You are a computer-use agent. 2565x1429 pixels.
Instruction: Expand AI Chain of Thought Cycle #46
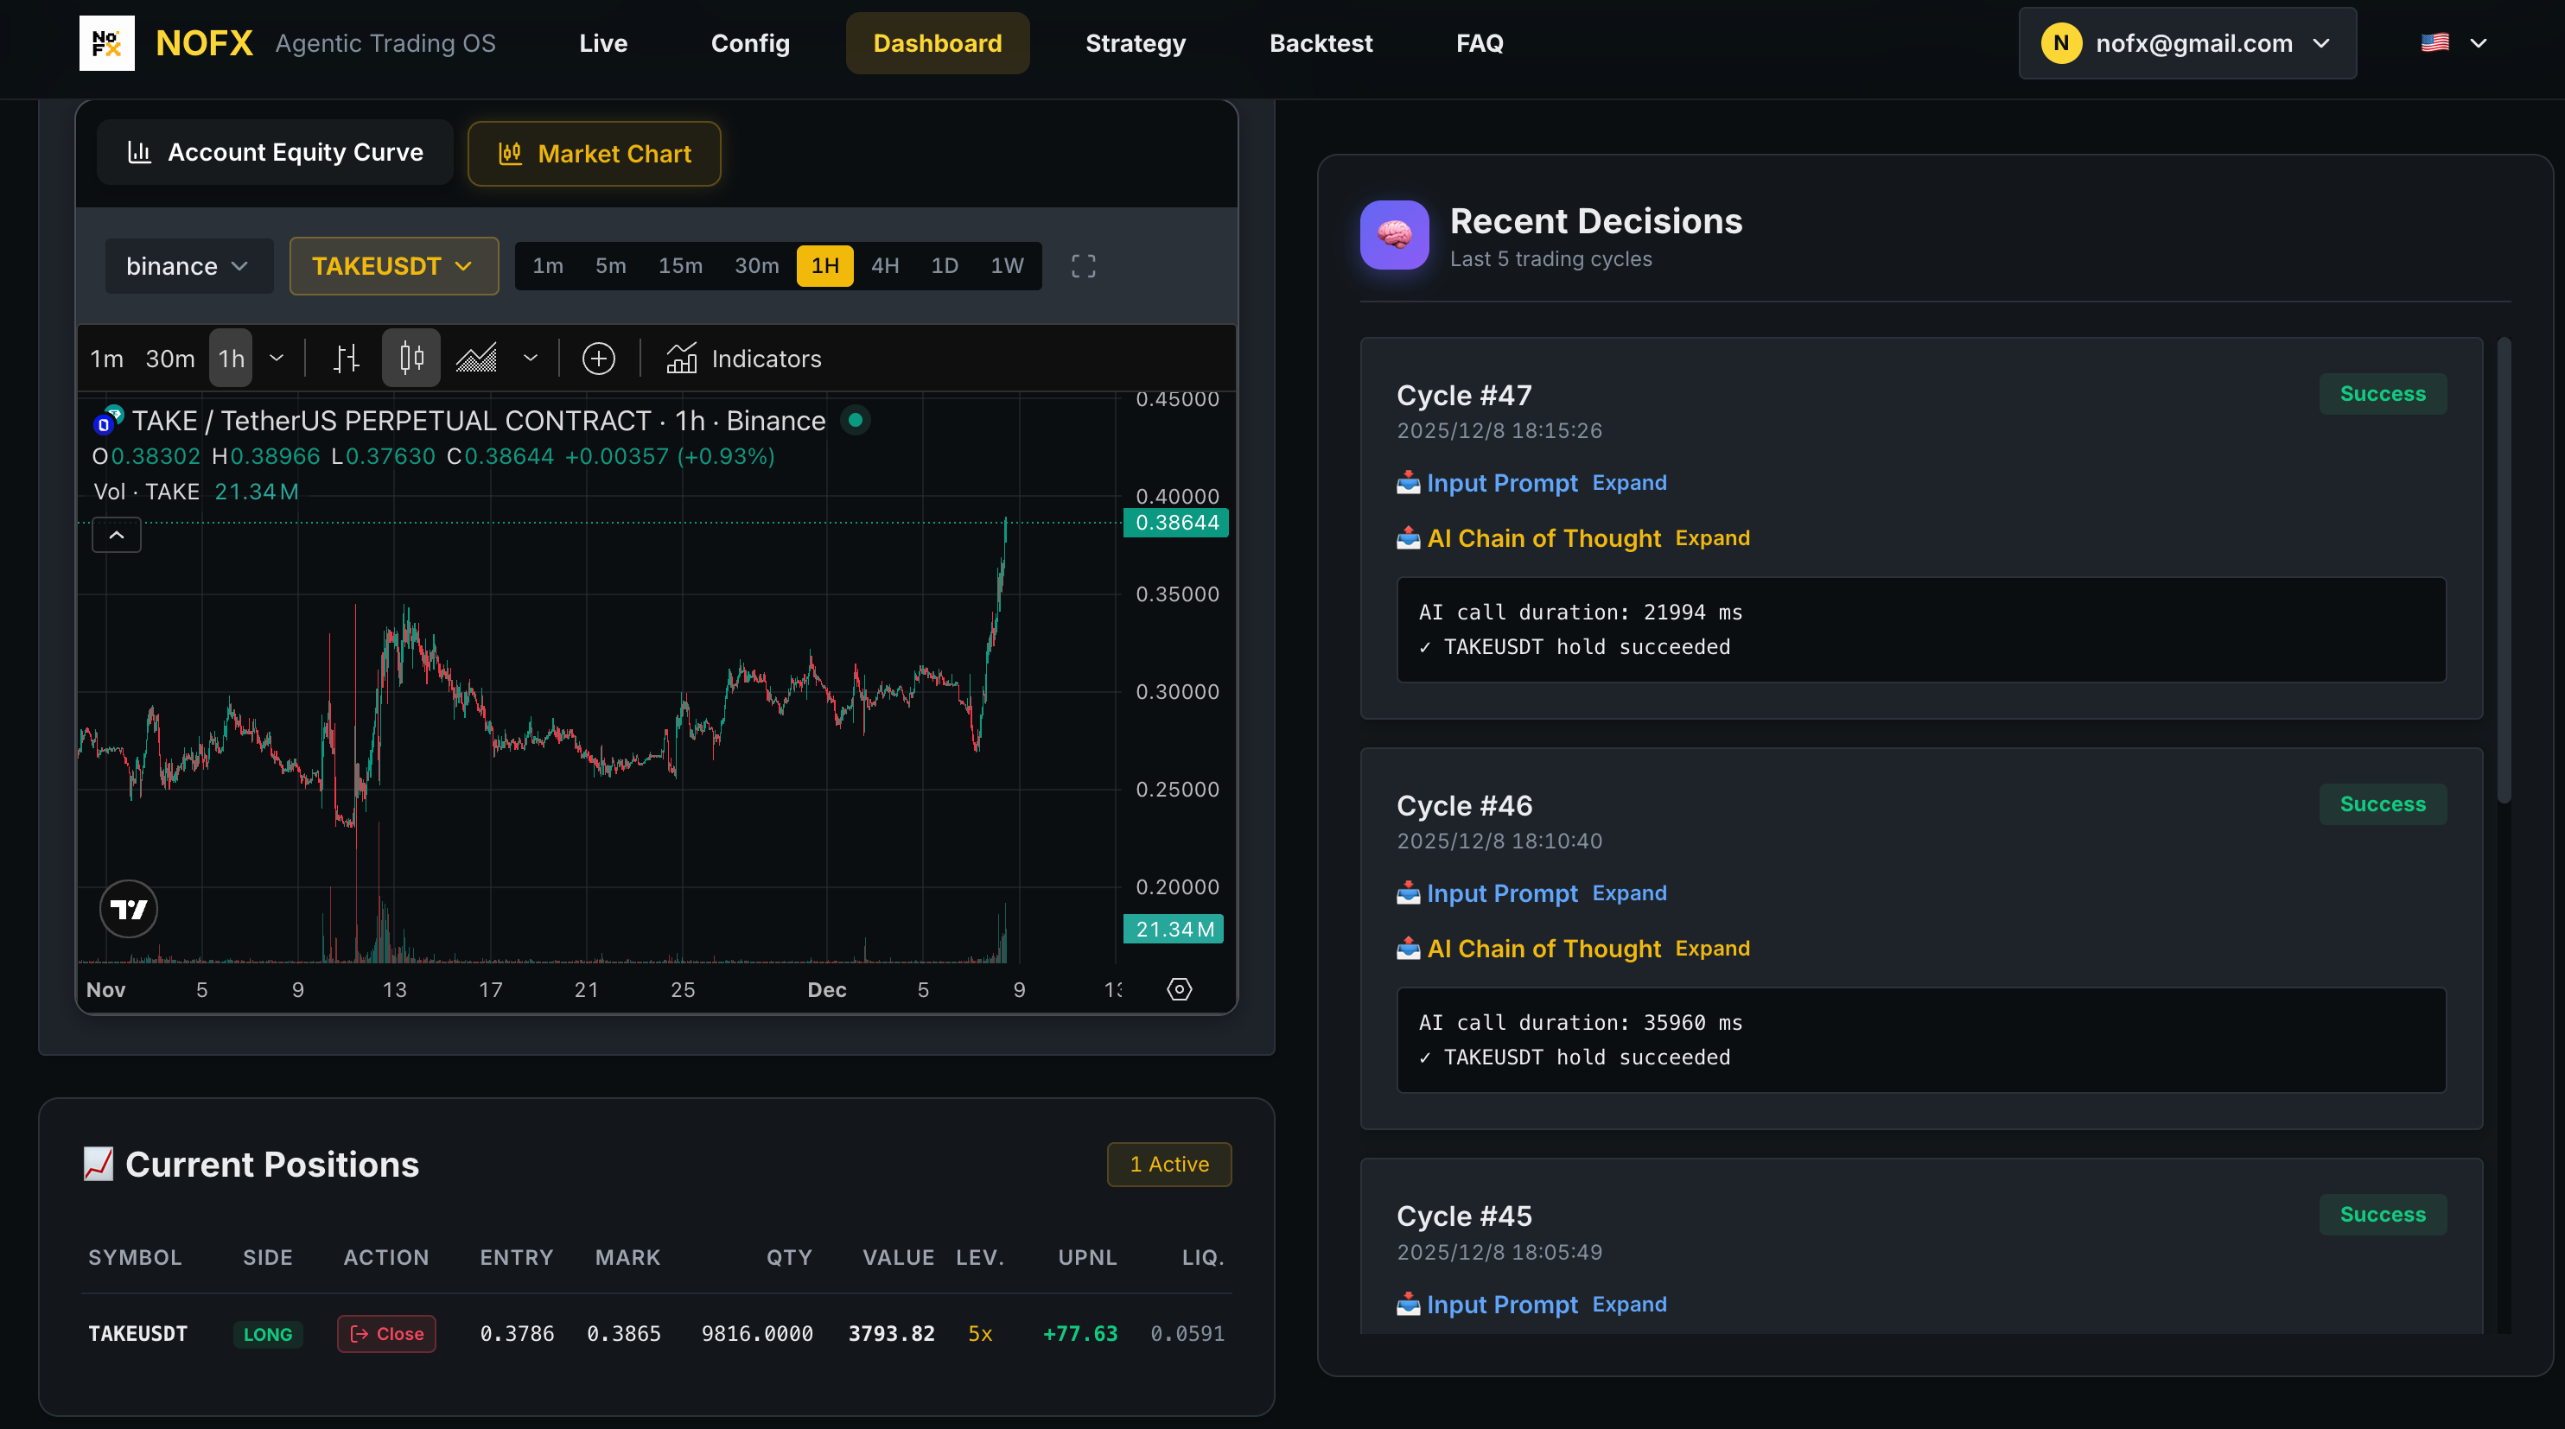coord(1712,948)
